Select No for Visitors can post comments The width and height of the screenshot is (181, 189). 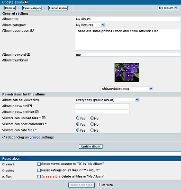coord(92,124)
